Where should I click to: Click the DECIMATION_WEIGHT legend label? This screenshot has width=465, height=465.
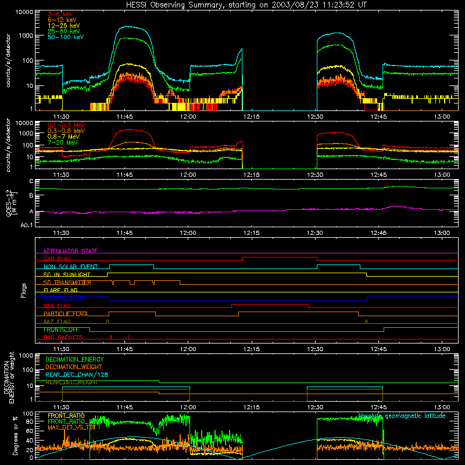point(74,367)
